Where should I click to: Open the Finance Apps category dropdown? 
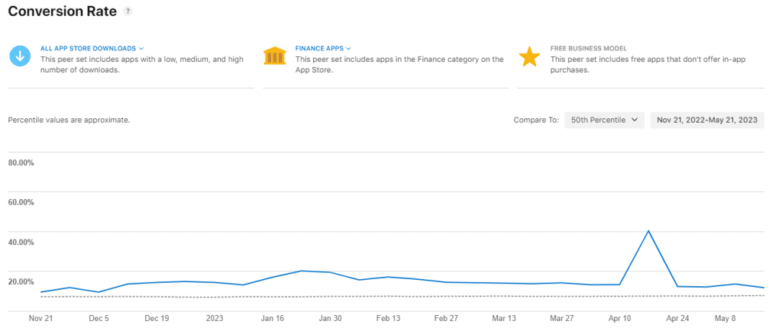click(x=323, y=48)
